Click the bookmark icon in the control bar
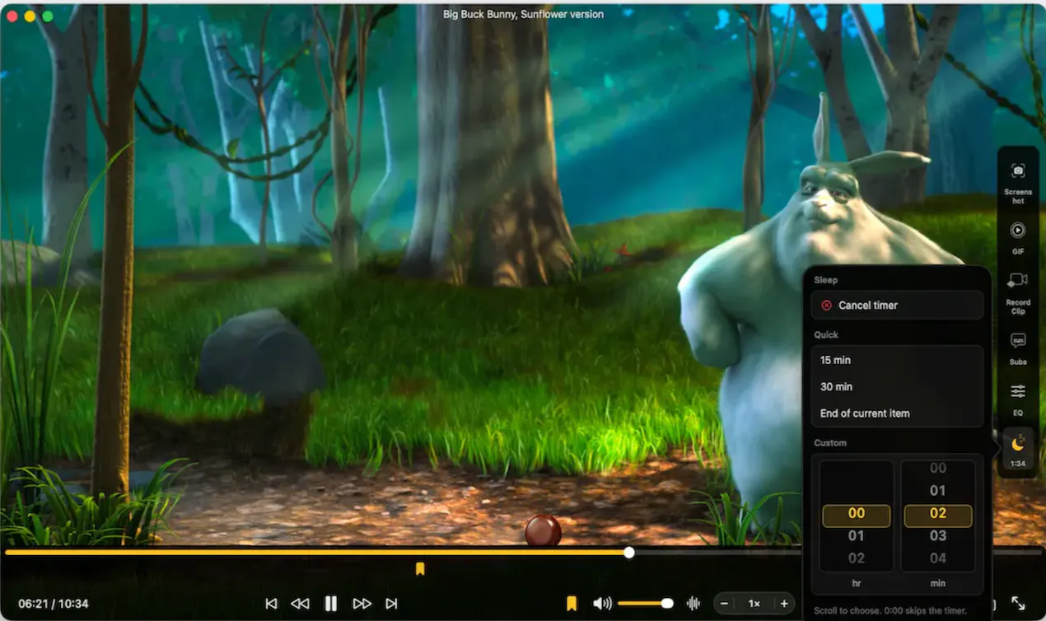The height and width of the screenshot is (621, 1046). 572,604
